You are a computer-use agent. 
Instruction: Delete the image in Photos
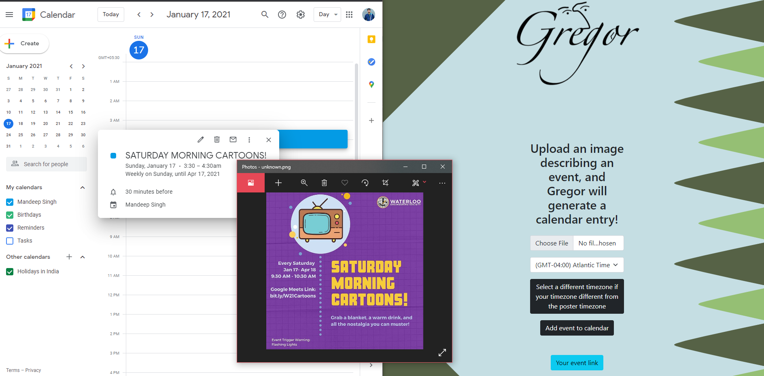point(324,183)
